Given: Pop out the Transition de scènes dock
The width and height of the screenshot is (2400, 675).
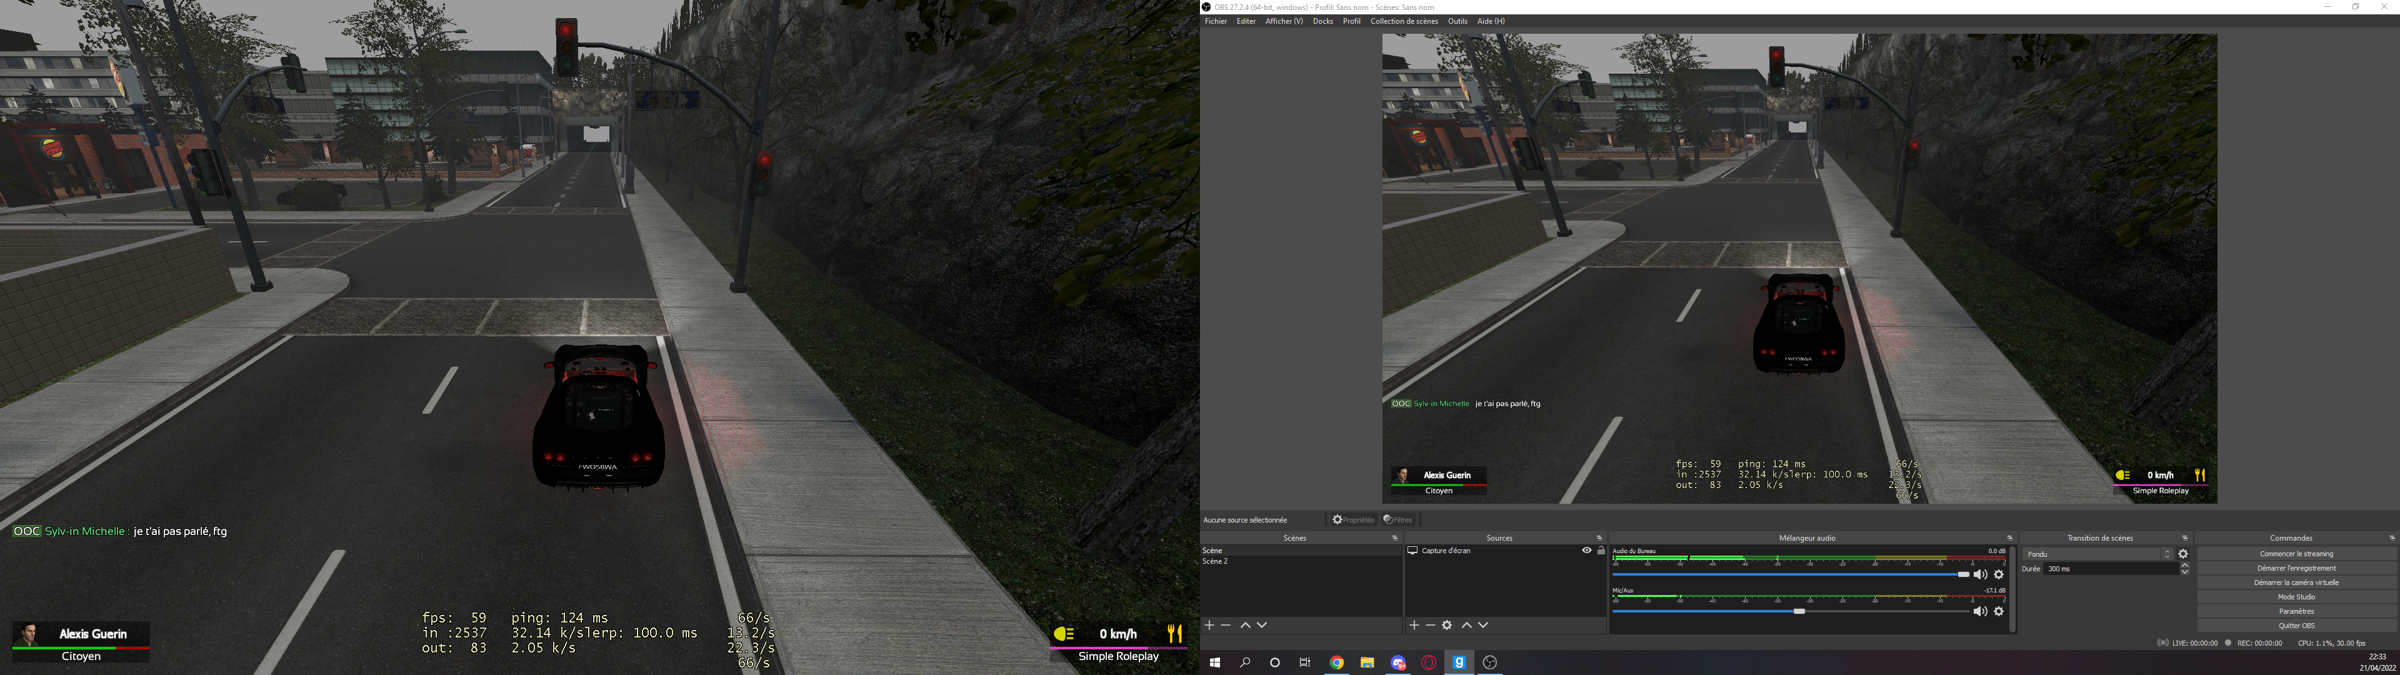Looking at the screenshot, I should pos(2185,538).
